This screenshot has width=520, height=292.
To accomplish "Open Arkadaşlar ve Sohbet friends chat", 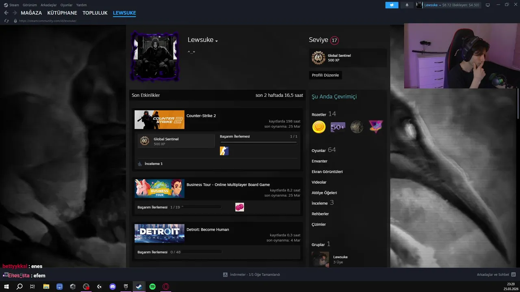I will point(496,275).
